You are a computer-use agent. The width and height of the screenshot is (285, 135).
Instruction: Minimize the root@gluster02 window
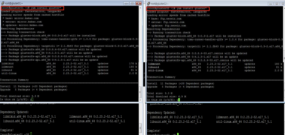(271, 3)
